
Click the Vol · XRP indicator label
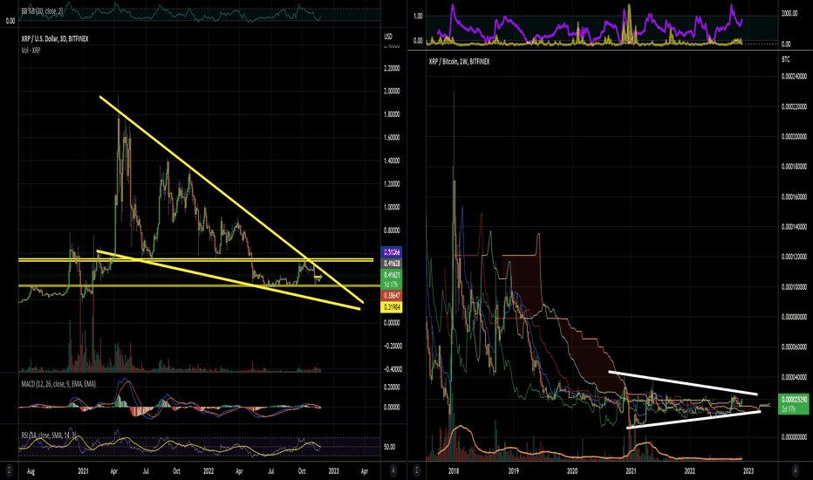coord(31,51)
